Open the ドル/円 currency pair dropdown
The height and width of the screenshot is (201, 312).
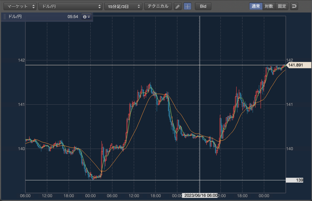coord(70,6)
